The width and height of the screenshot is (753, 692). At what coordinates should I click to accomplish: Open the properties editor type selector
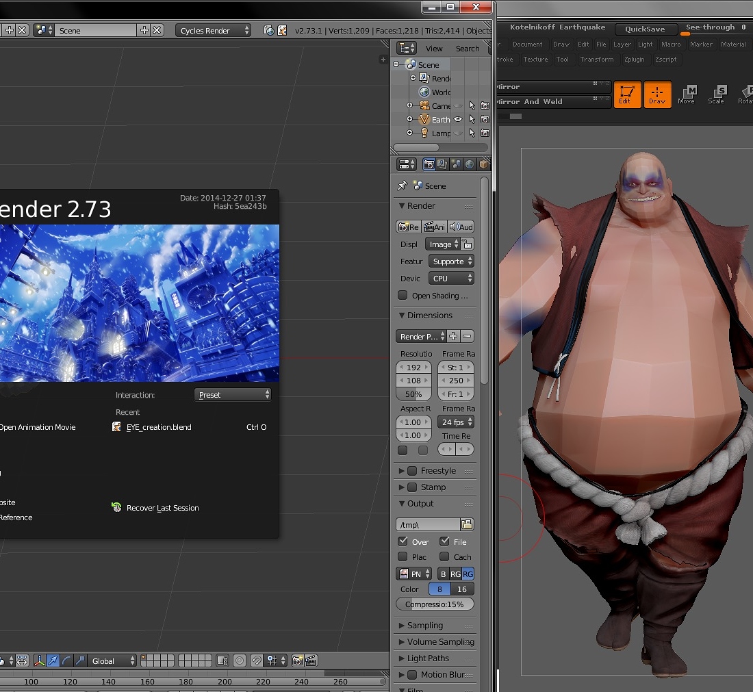(407, 165)
